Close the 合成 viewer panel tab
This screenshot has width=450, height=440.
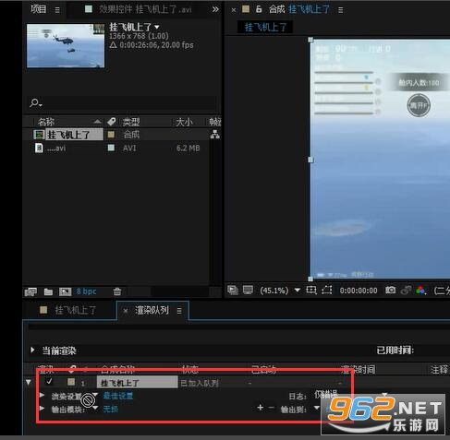coord(234,10)
